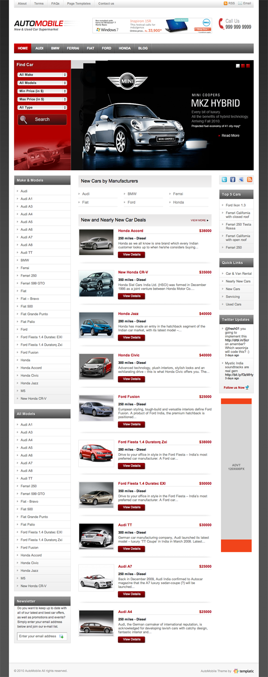Click the Ford Fiesta Duratorq Zxi thumbnail
Screen dimensions: 268x677
96,453
